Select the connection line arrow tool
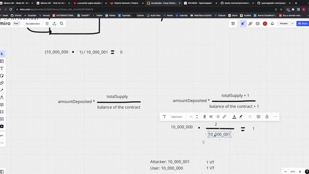The width and height of the screenshot is (309, 174). (x=2, y=90)
